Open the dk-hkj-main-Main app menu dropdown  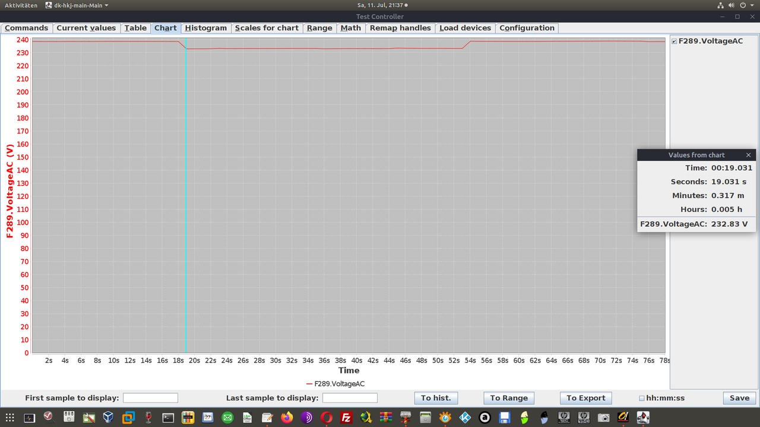point(77,5)
